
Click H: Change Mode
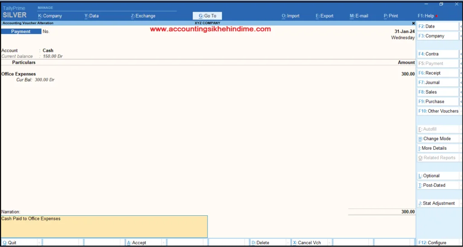pyautogui.click(x=438, y=138)
